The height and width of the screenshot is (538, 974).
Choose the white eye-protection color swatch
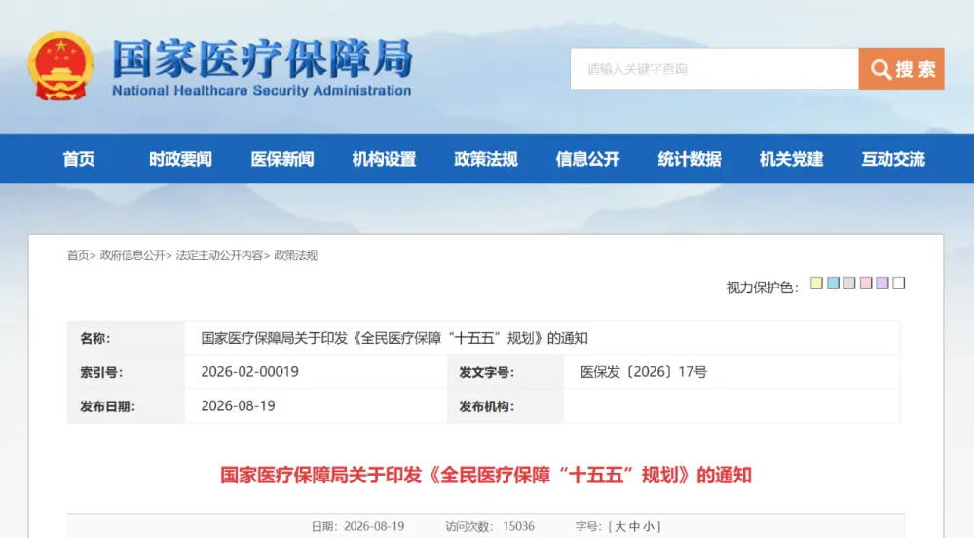[899, 284]
